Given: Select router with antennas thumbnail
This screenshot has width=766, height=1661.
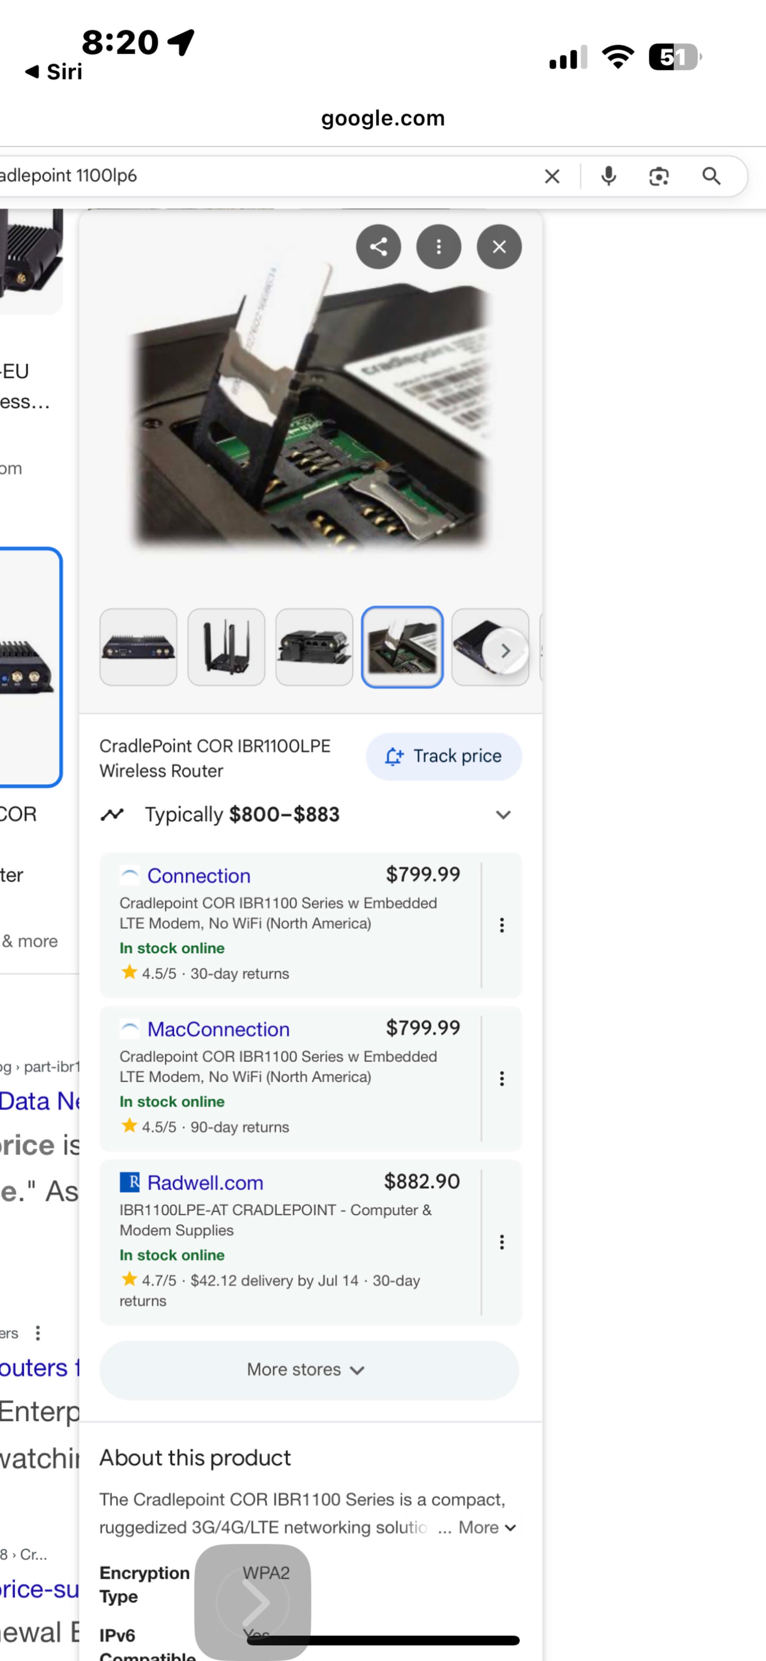Looking at the screenshot, I should click(x=226, y=647).
